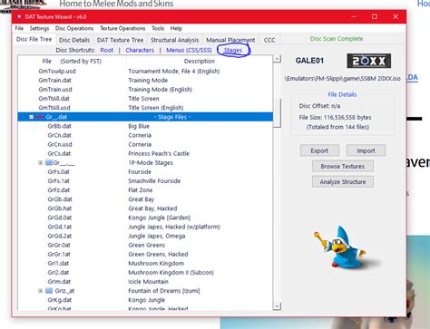Viewport: 430px width, 329px height.
Task: Click the file tree scrollbar thumb
Action: click(x=277, y=113)
